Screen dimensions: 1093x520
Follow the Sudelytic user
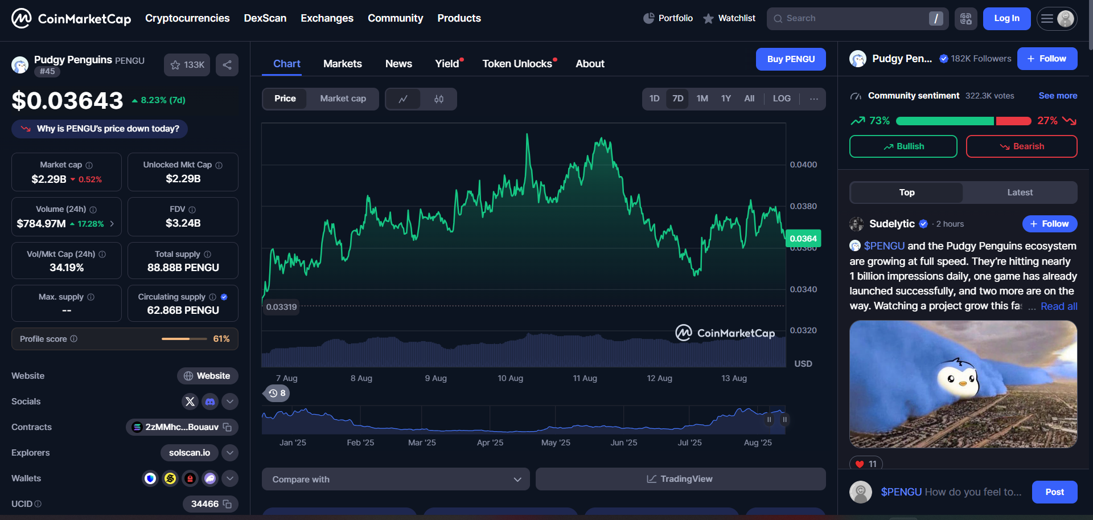(x=1050, y=224)
